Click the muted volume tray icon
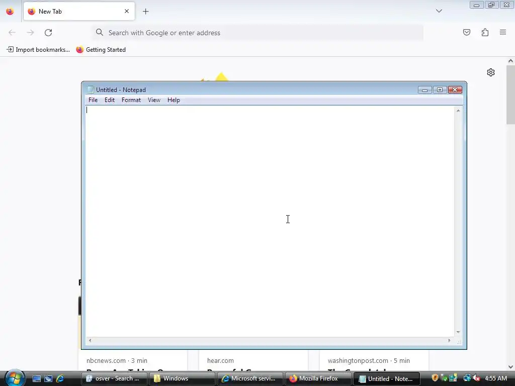Screen dimensions: 515x386 pyautogui.click(x=476, y=378)
